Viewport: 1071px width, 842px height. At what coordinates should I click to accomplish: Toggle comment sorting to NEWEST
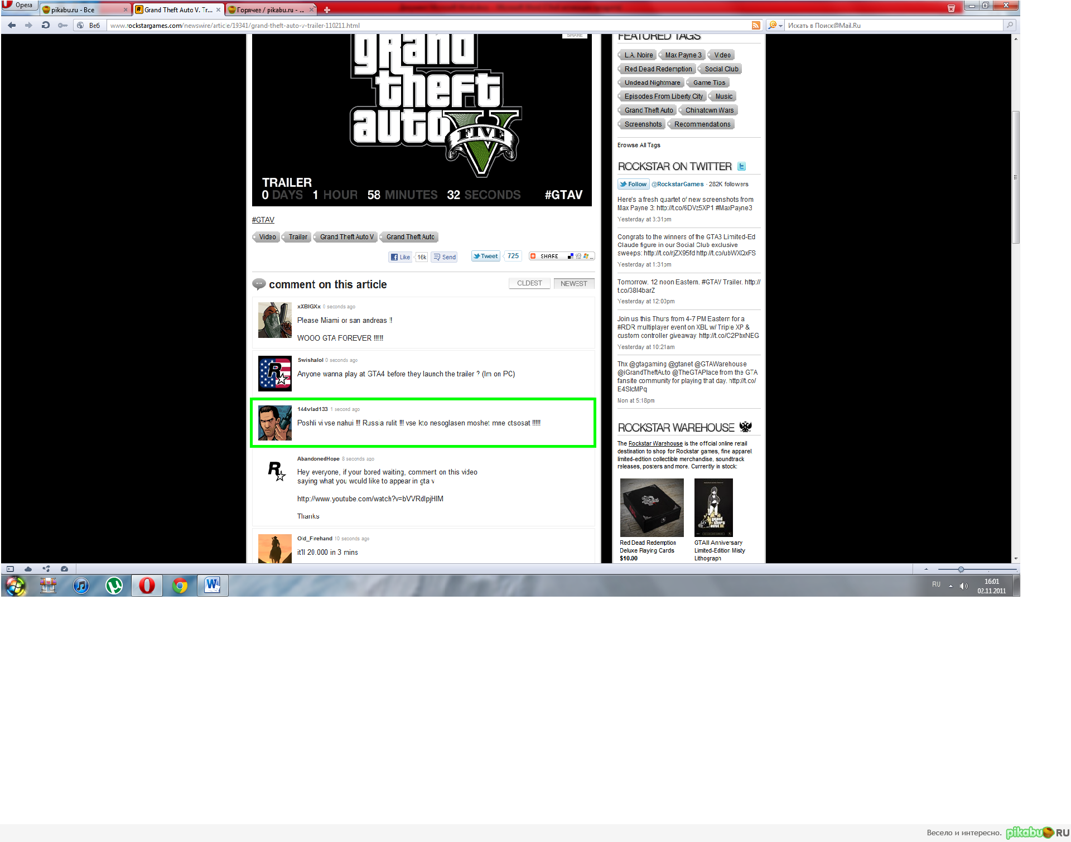tap(573, 283)
